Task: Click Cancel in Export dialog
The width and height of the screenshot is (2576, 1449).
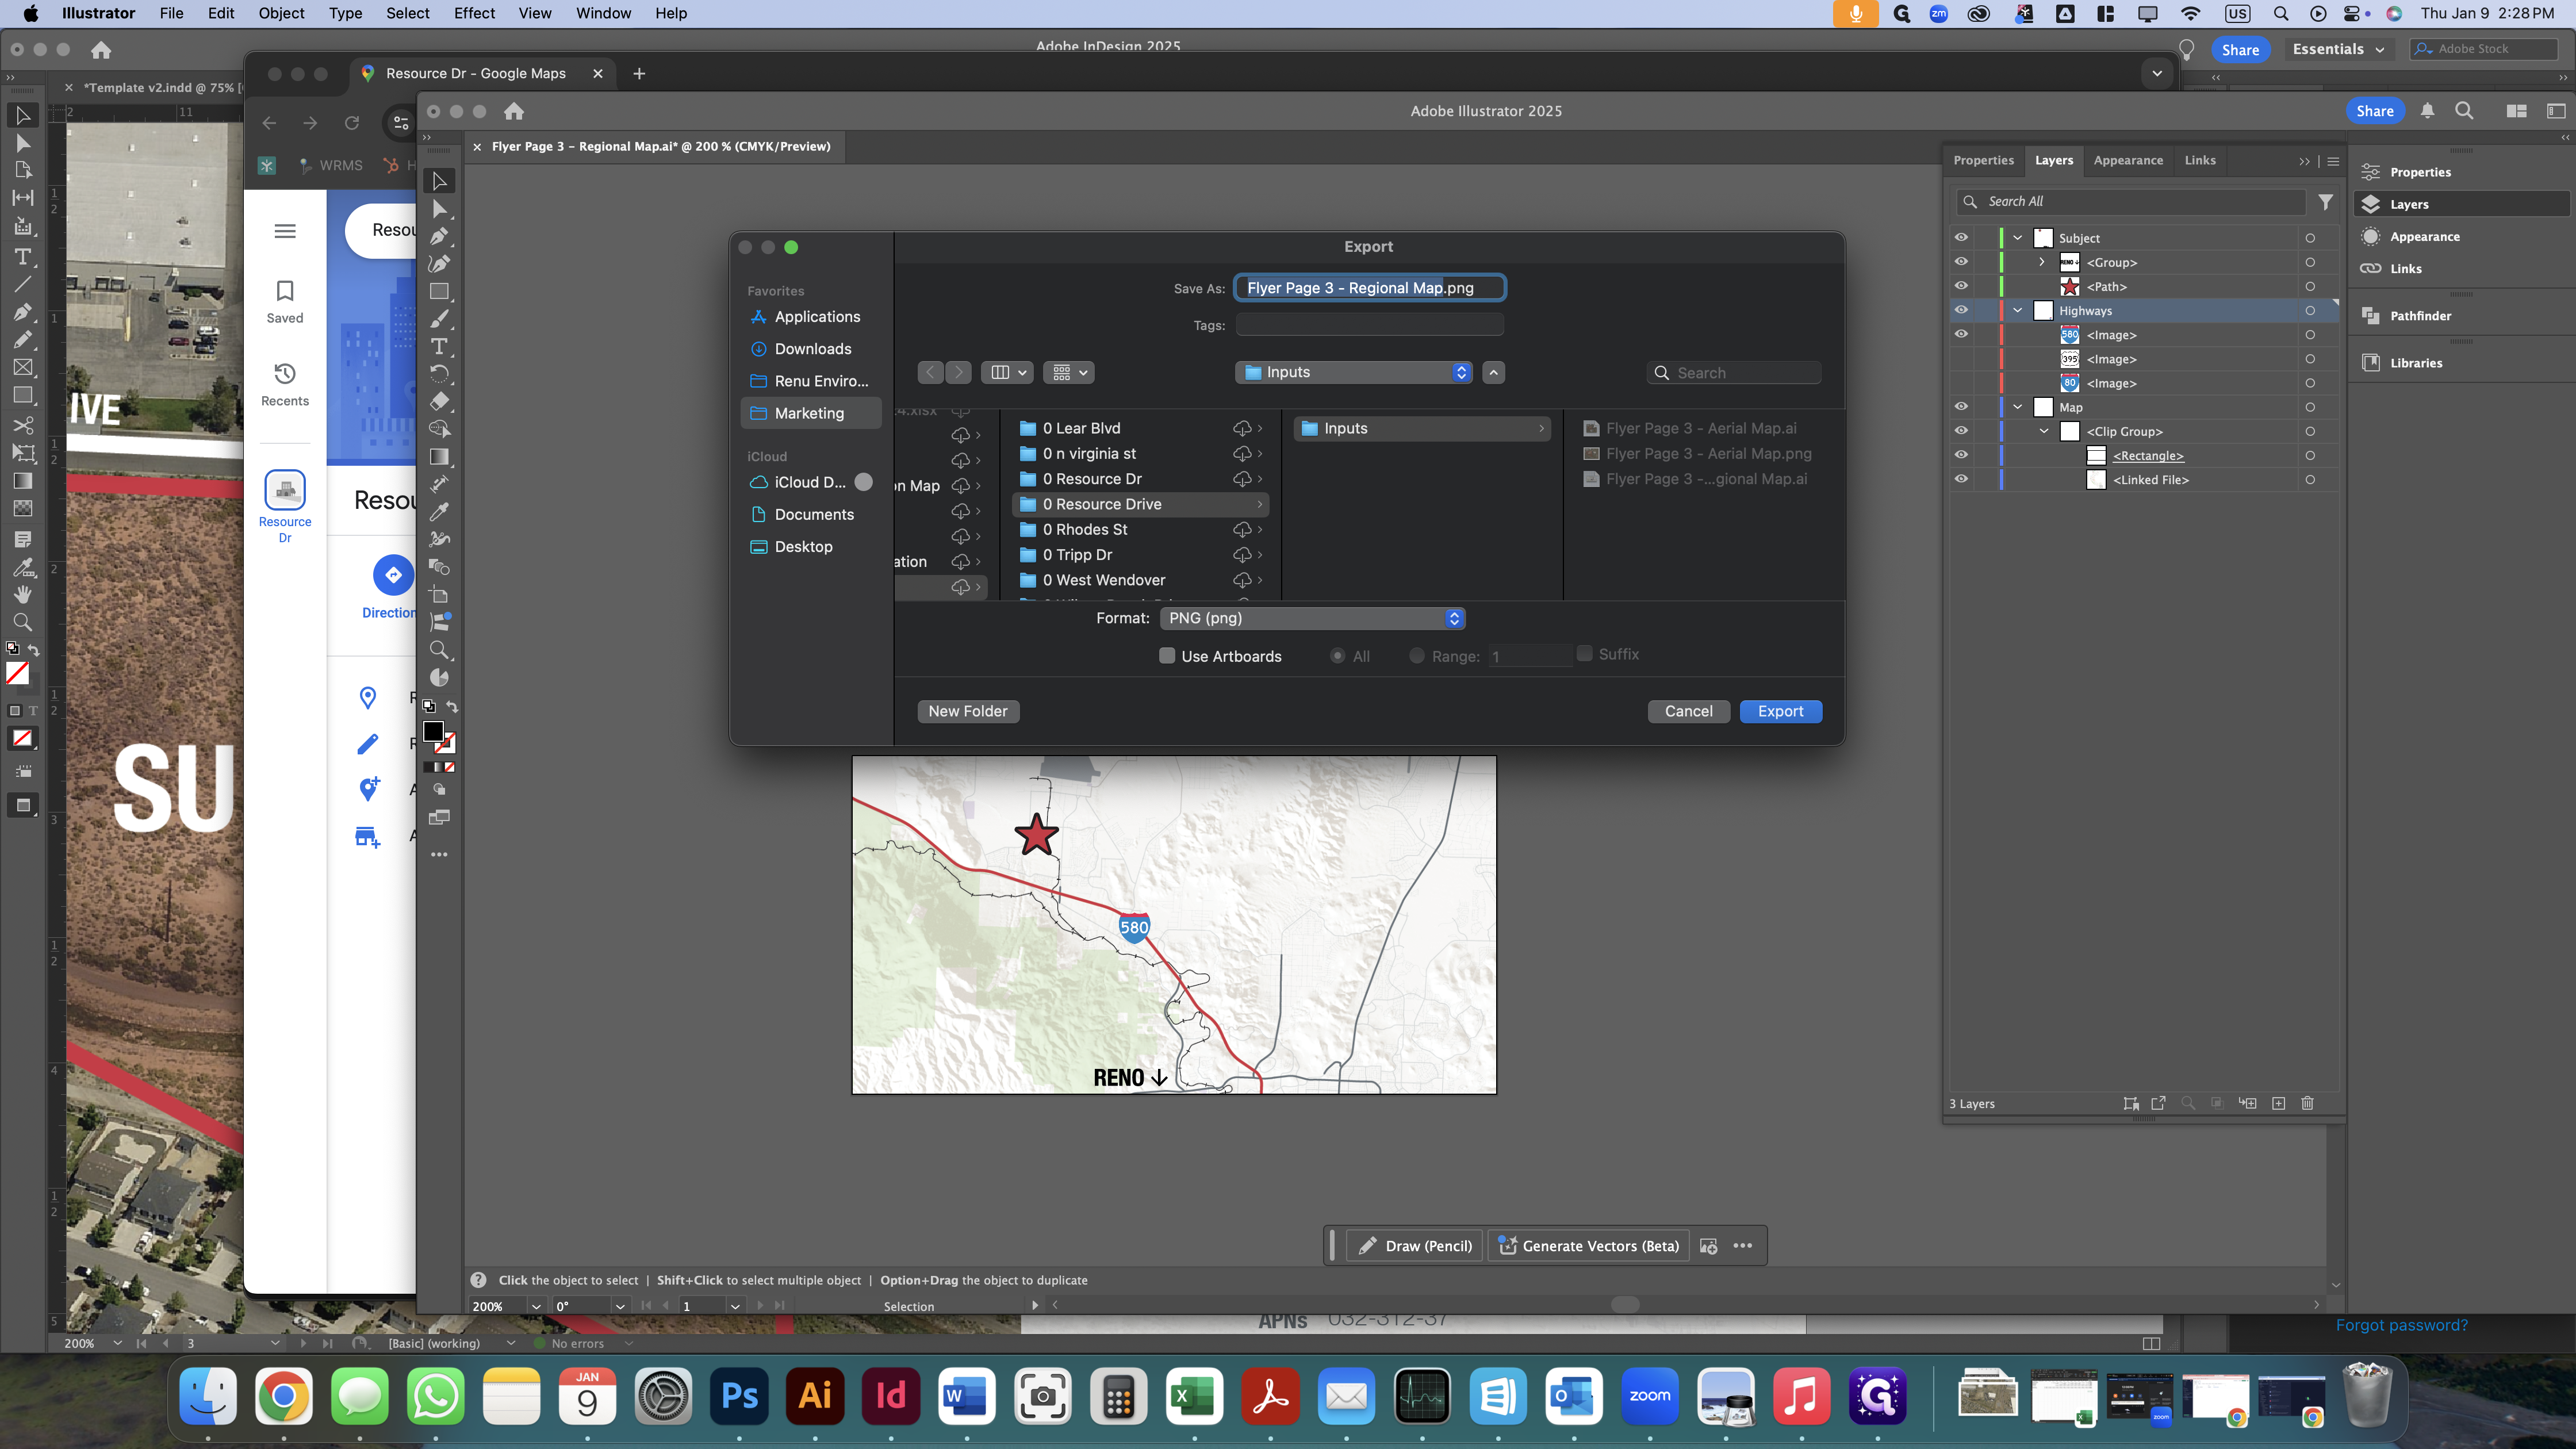Action: point(1688,711)
